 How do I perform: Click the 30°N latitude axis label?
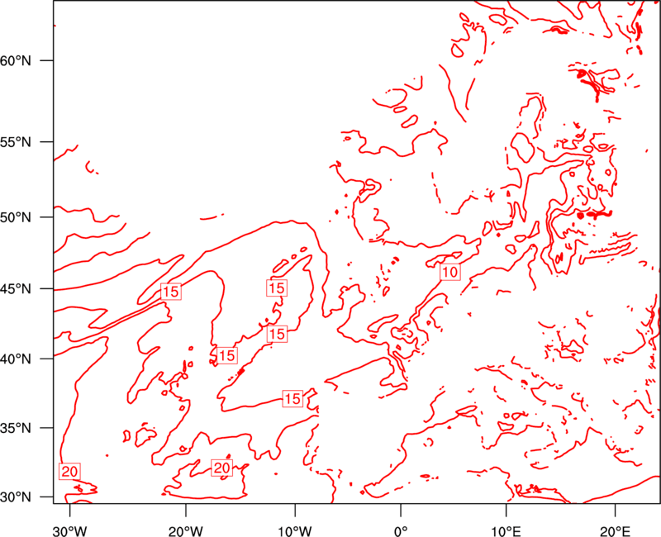[16, 497]
